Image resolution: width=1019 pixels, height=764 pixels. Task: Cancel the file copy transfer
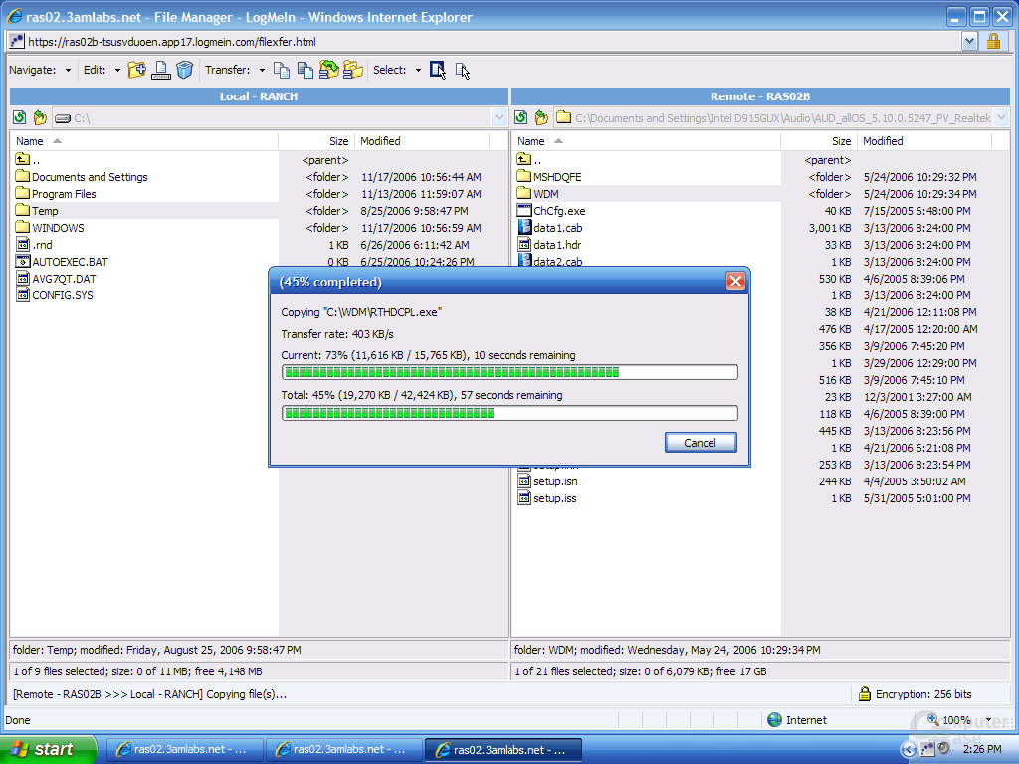tap(701, 443)
